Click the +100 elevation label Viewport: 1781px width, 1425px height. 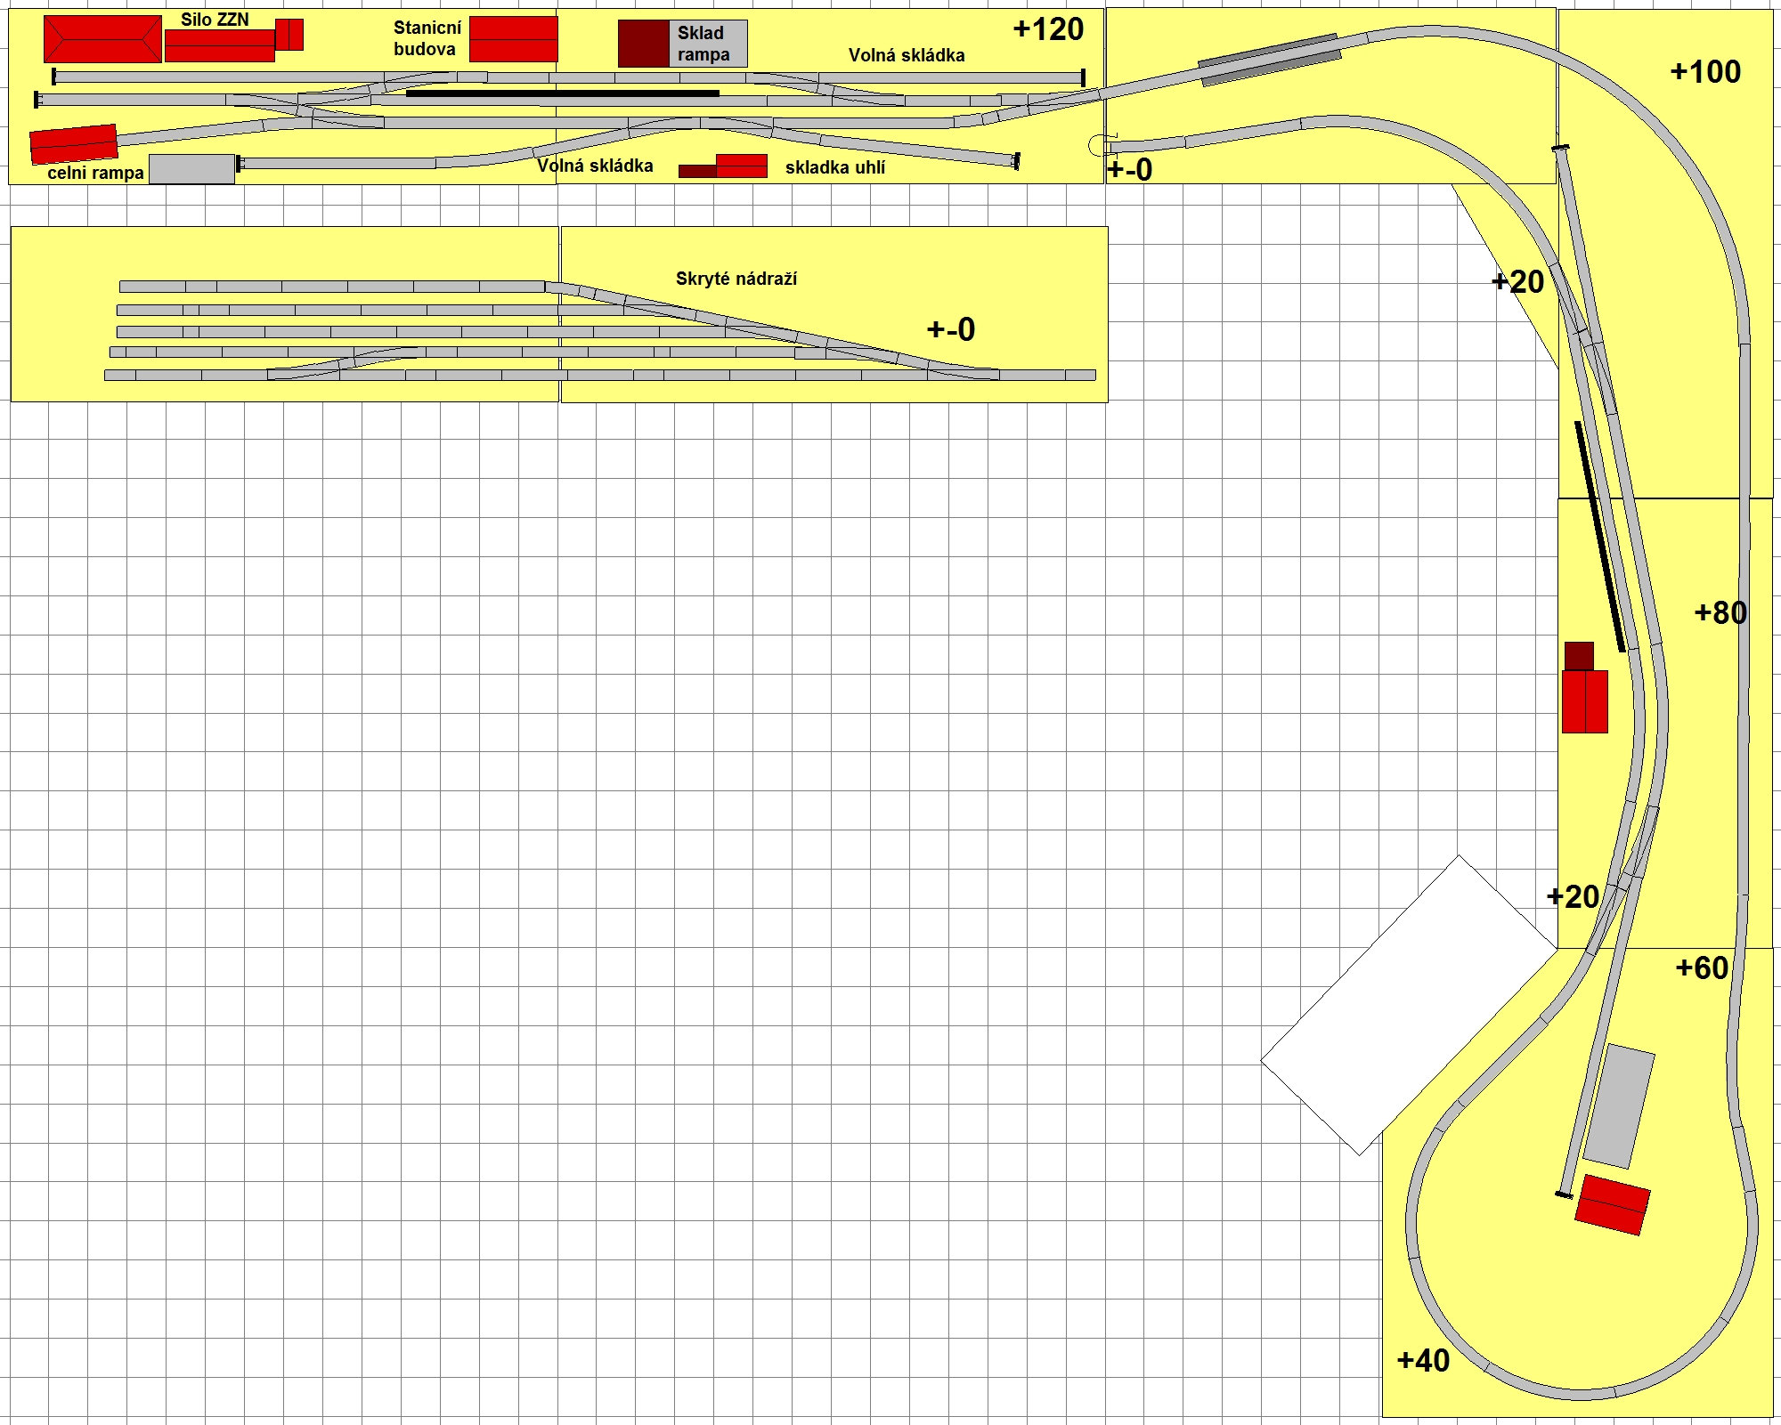(1705, 72)
